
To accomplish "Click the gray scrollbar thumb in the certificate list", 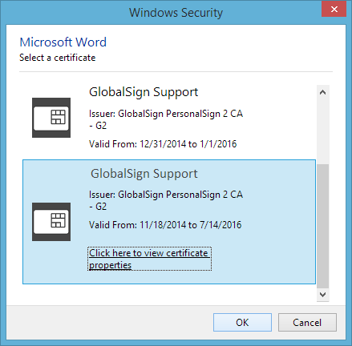I will 323,226.
